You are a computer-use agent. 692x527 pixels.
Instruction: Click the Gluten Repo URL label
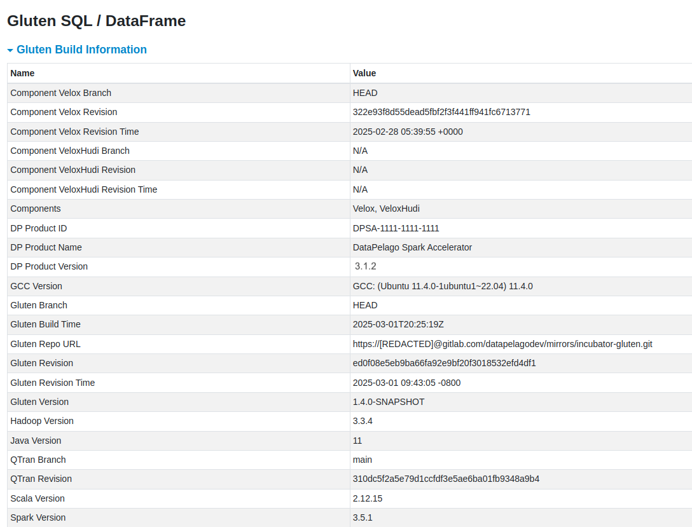[x=45, y=344]
